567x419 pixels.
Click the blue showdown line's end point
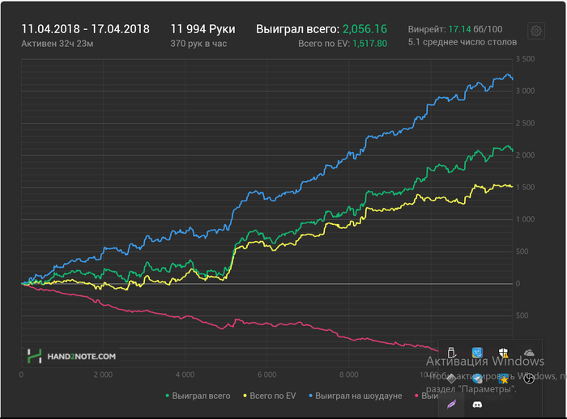[x=513, y=79]
